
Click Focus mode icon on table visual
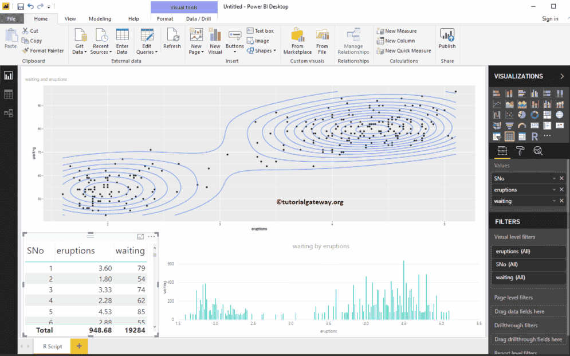coord(140,236)
